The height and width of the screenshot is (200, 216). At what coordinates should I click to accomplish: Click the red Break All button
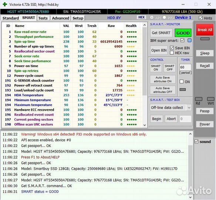(x=205, y=30)
